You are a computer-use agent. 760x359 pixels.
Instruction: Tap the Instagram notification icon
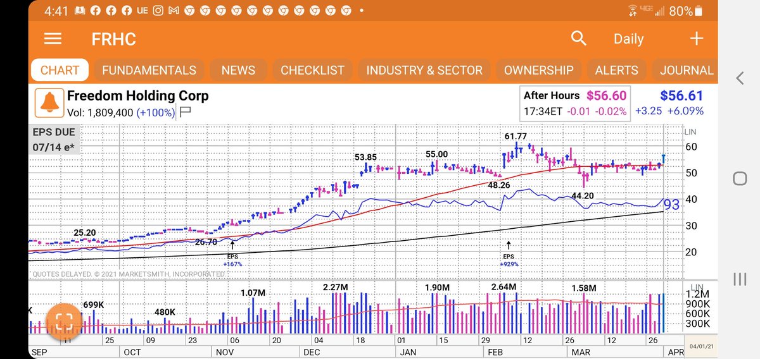(x=158, y=11)
